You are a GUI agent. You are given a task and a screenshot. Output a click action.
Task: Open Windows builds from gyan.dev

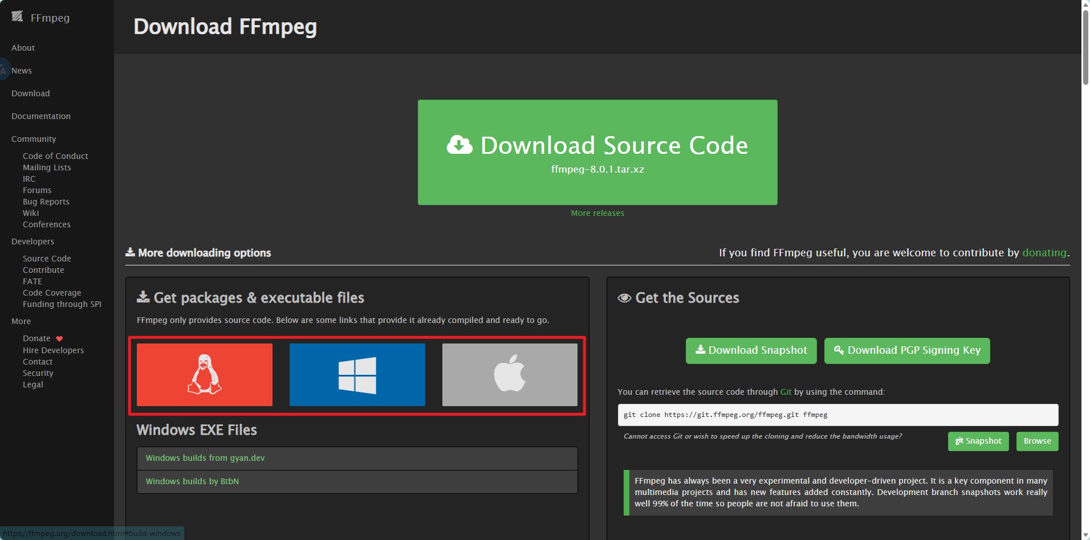tap(205, 458)
